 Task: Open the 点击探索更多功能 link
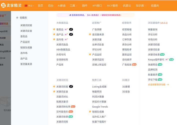tap(158, 84)
